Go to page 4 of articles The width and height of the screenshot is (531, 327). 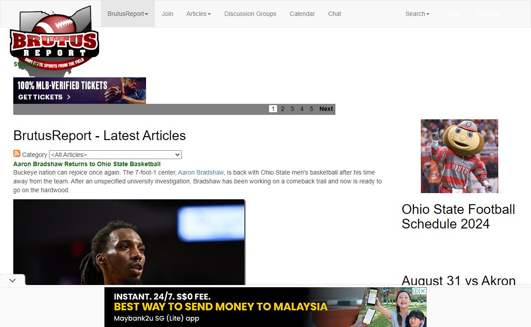pos(302,109)
